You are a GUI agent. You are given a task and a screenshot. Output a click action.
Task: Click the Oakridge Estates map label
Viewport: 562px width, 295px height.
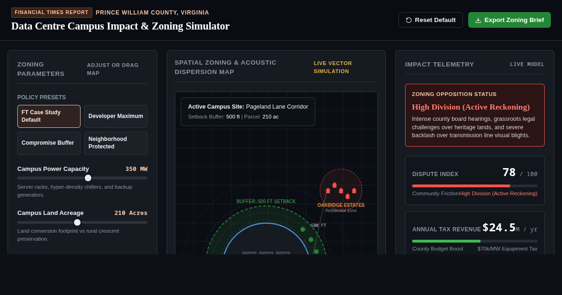(x=341, y=205)
